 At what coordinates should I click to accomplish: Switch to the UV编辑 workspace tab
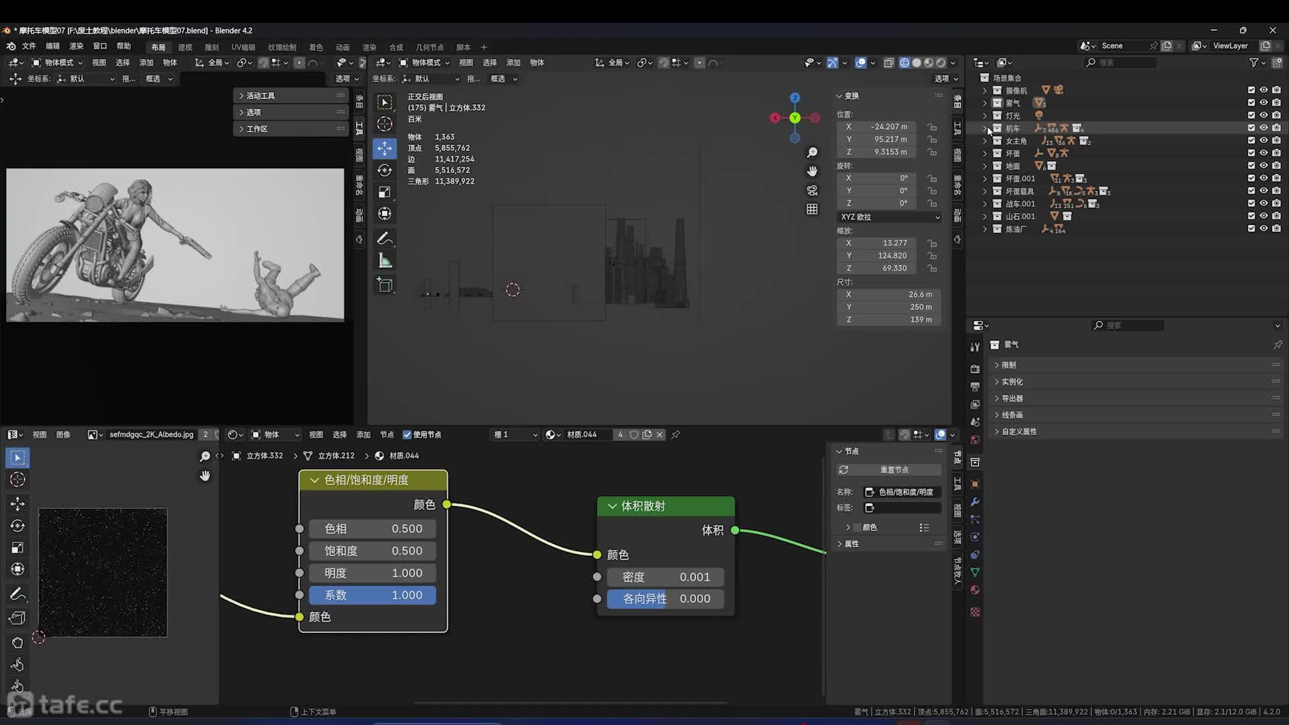click(x=243, y=48)
